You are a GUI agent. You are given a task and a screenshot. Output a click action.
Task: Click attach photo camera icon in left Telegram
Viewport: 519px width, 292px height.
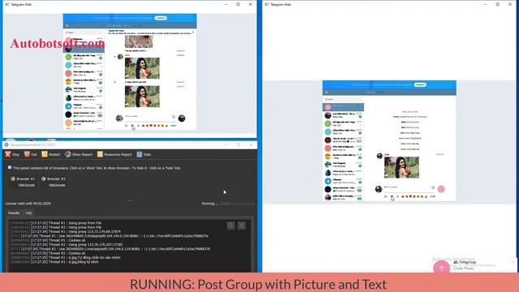(133, 126)
